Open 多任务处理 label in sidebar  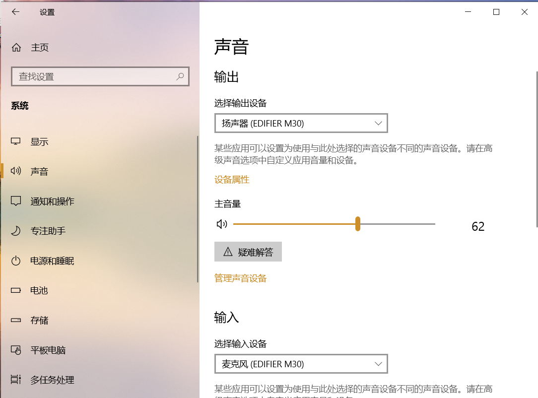click(52, 380)
